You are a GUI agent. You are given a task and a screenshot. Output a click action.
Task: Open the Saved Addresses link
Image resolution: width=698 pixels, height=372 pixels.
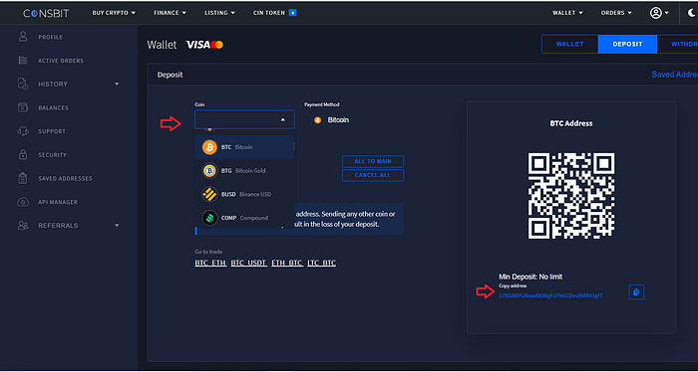(x=674, y=75)
